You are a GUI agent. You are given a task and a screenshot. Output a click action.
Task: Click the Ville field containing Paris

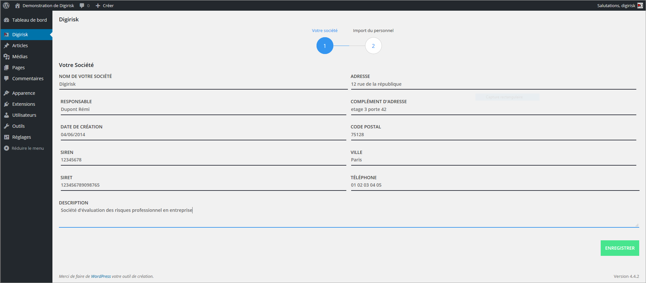(494, 160)
